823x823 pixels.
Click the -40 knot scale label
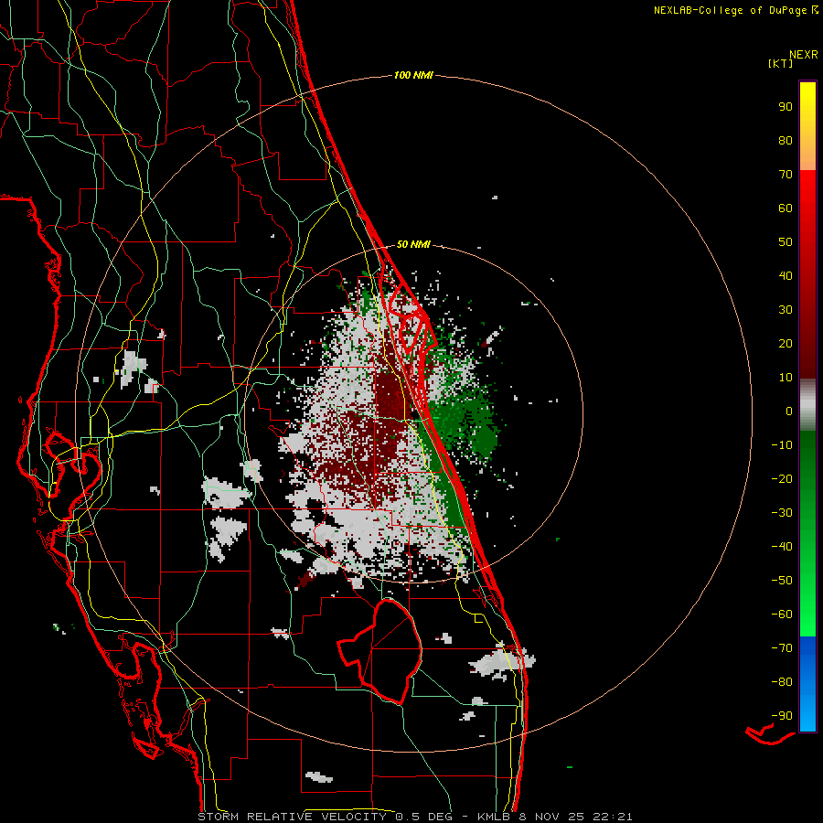point(782,547)
